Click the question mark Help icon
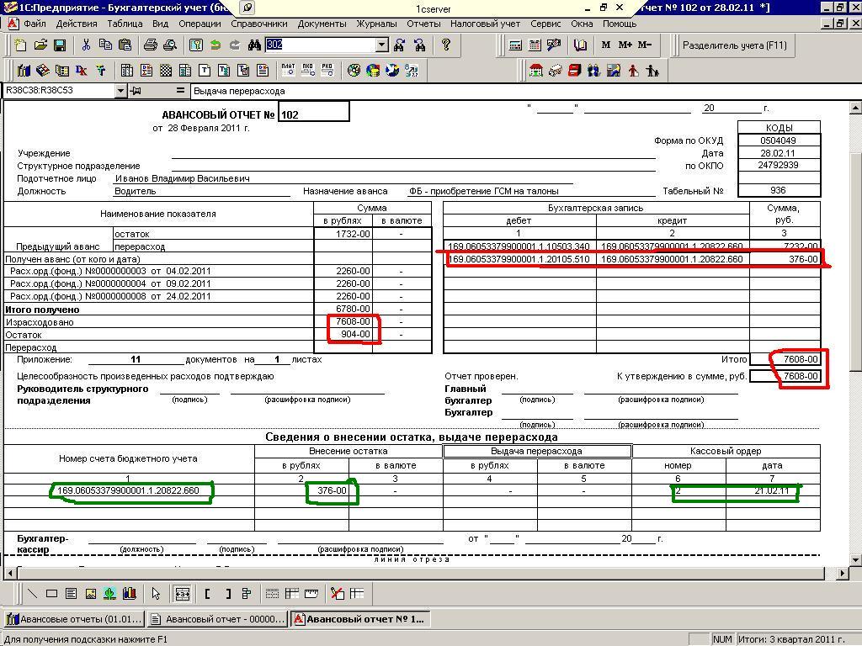Image resolution: width=862 pixels, height=646 pixels. point(446,45)
